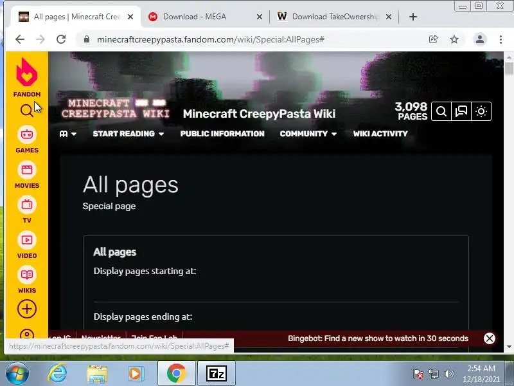
Task: Open the Minecraft CreepyPasta Wiki title link
Action: (259, 114)
